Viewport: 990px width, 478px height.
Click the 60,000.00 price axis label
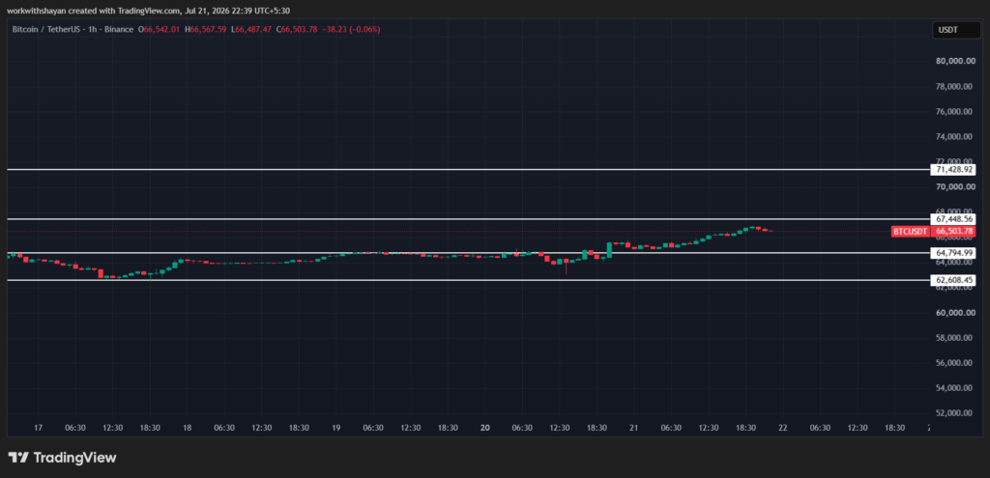[x=953, y=313]
